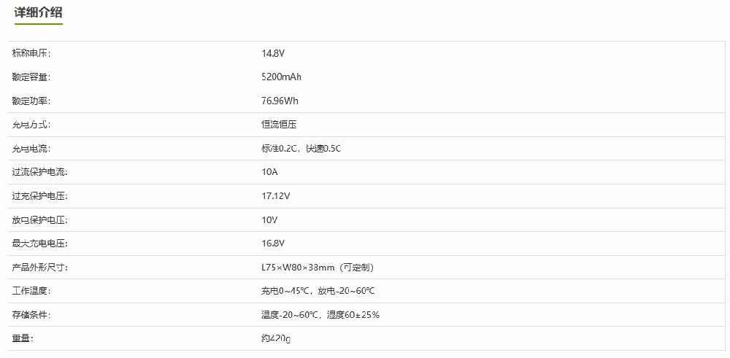Click the 恒流恒压 charging method text
The height and width of the screenshot is (358, 730).
(x=279, y=125)
